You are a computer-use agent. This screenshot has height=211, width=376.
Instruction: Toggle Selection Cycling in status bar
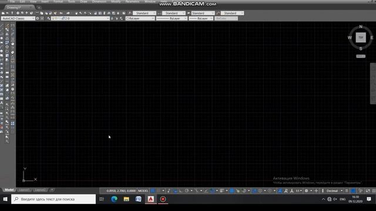coord(237,190)
